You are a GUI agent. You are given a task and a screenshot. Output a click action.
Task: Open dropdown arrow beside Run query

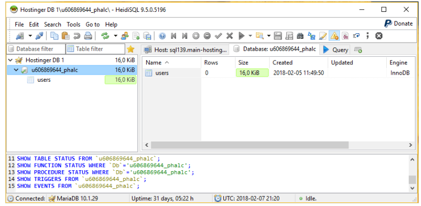pos(250,36)
